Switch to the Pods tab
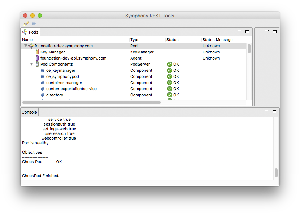The width and height of the screenshot is (300, 215). pyautogui.click(x=30, y=32)
